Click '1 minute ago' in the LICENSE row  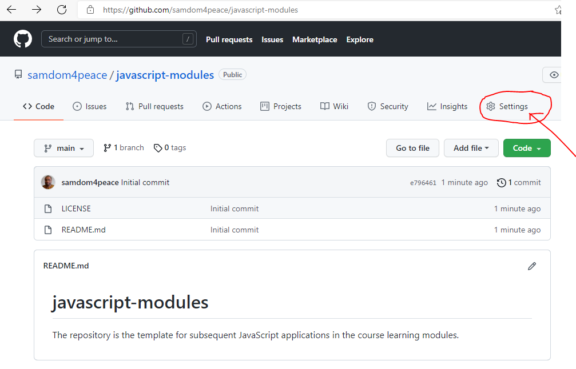click(517, 208)
